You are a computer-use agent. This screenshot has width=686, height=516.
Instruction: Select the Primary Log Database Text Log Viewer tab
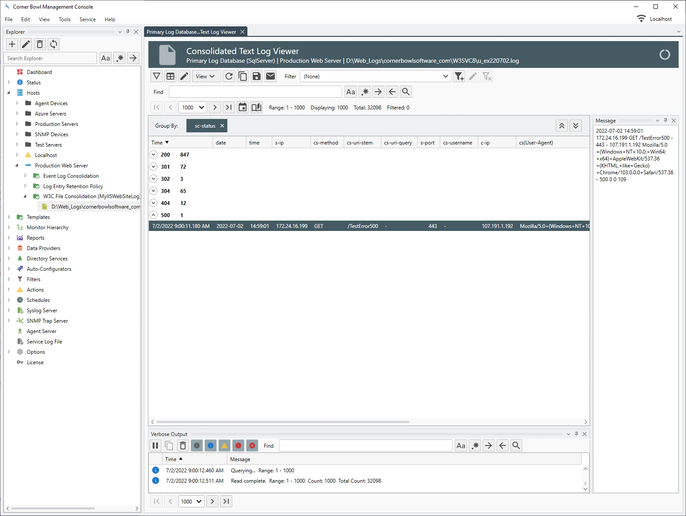tap(191, 32)
